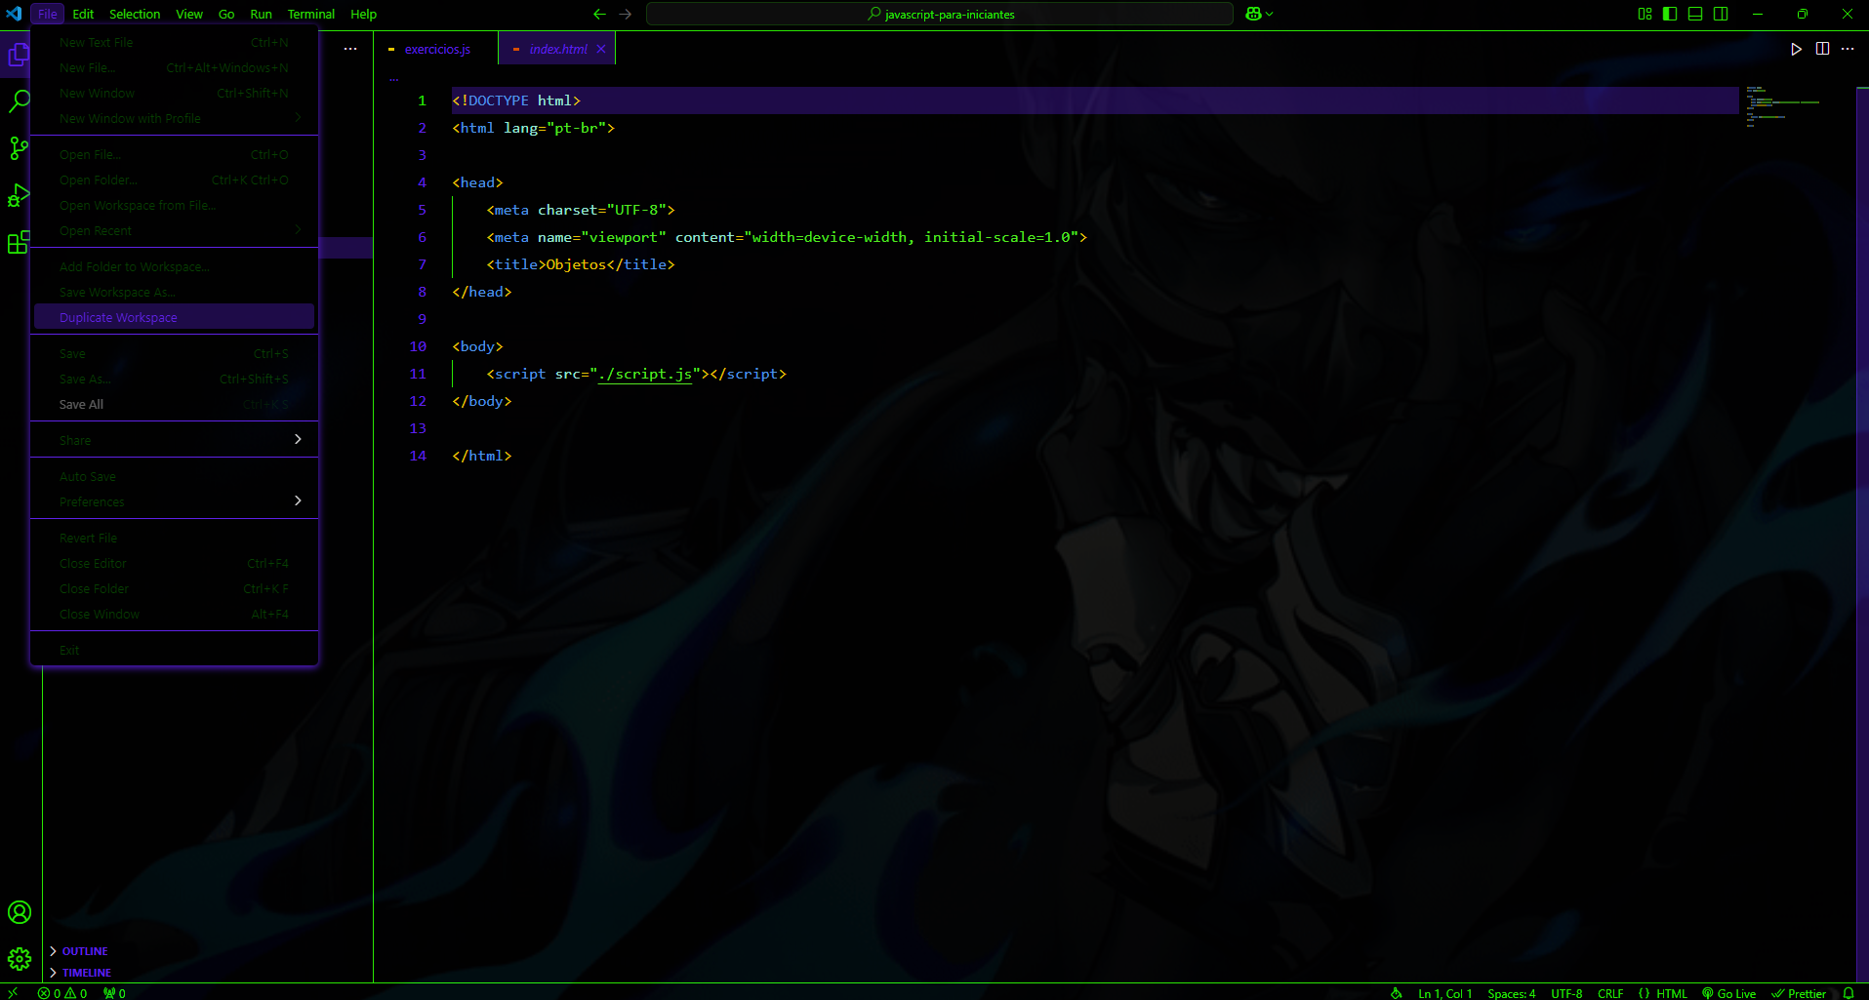The image size is (1869, 1000).
Task: Choose Exit in File menu
Action: pos(175,650)
